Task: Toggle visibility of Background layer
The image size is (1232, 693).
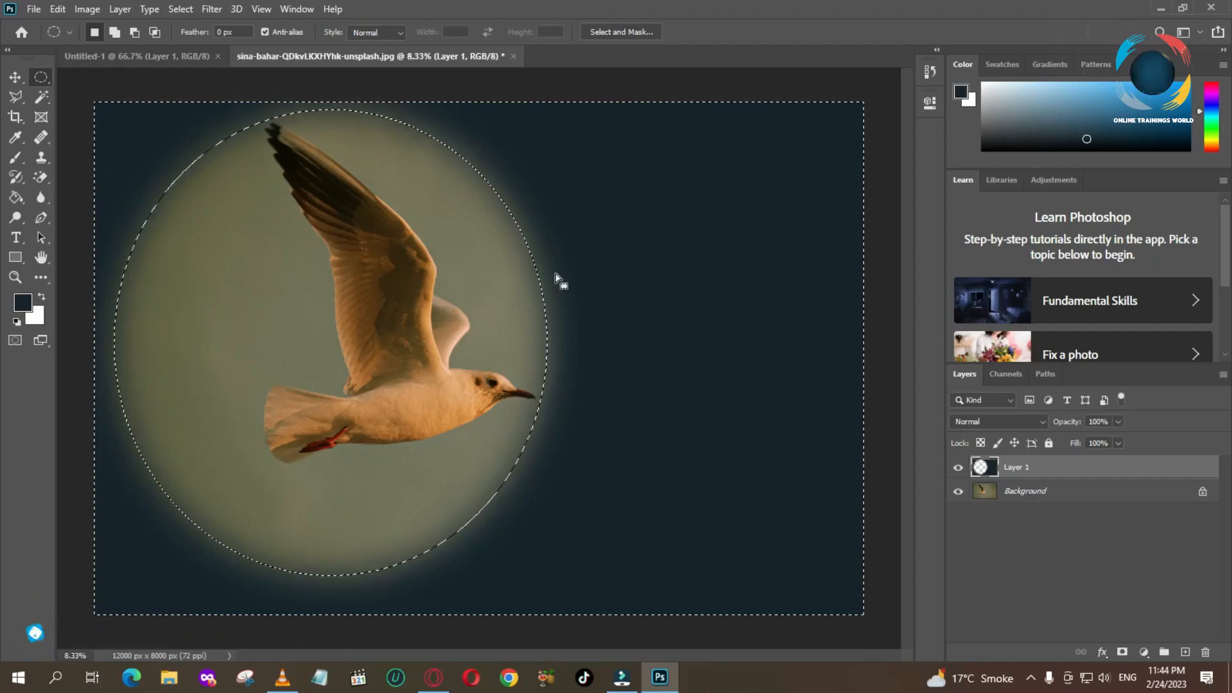Action: pyautogui.click(x=959, y=491)
